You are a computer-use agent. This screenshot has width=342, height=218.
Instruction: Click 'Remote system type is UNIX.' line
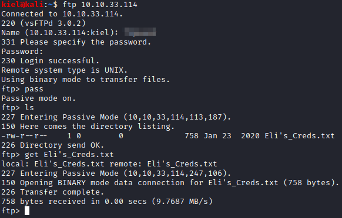coord(64,70)
